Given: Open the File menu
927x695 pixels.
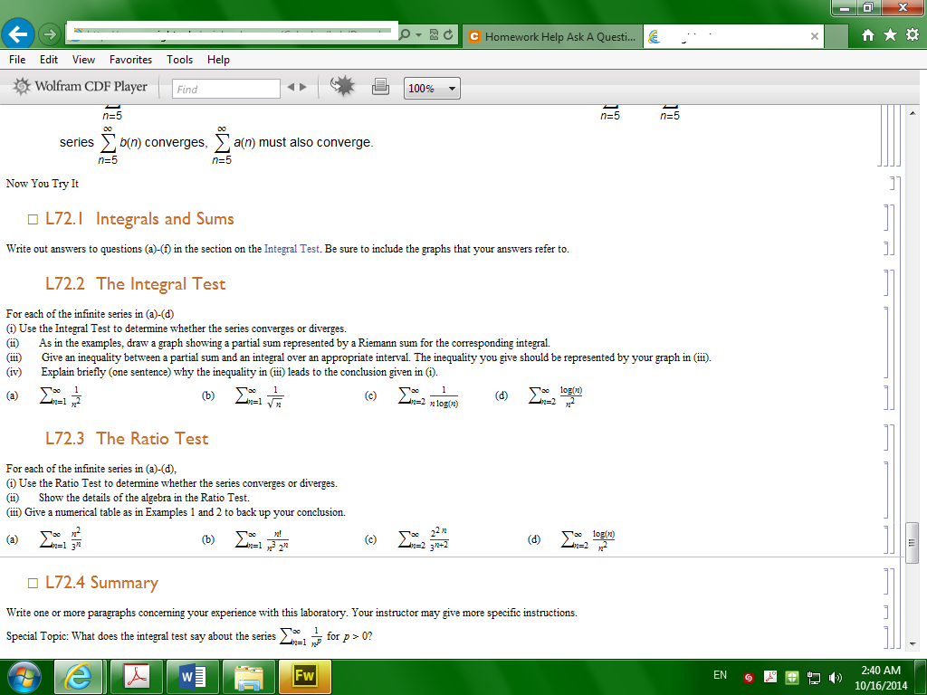Looking at the screenshot, I should [x=16, y=59].
